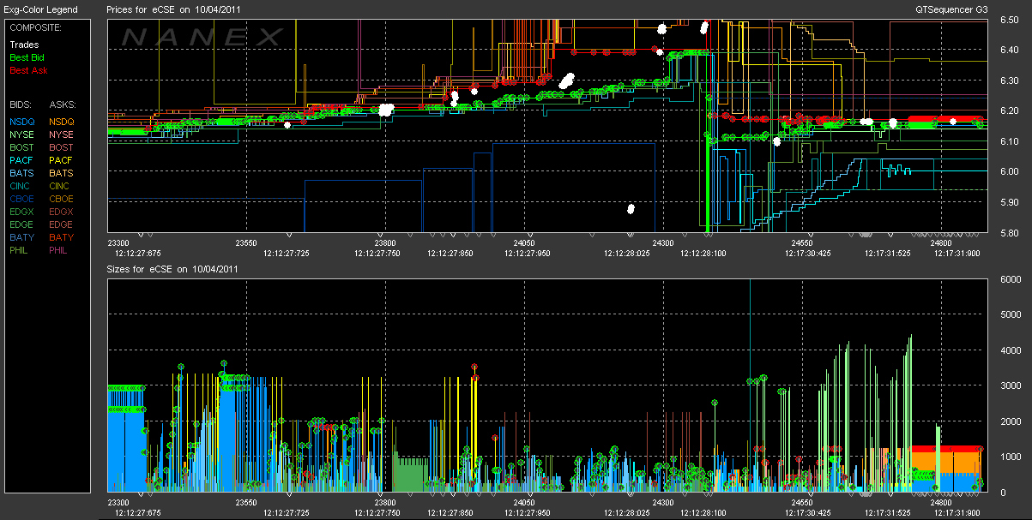Click the QTSequencer G3 label
1032x520 pixels.
(950, 9)
